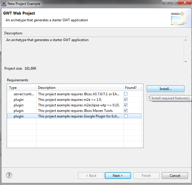Toggle Found checkbox for m2eclipse-wtp requirement
The width and height of the screenshot is (192, 185).
[126, 105]
